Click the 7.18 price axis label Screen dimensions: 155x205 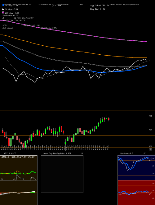150,130
